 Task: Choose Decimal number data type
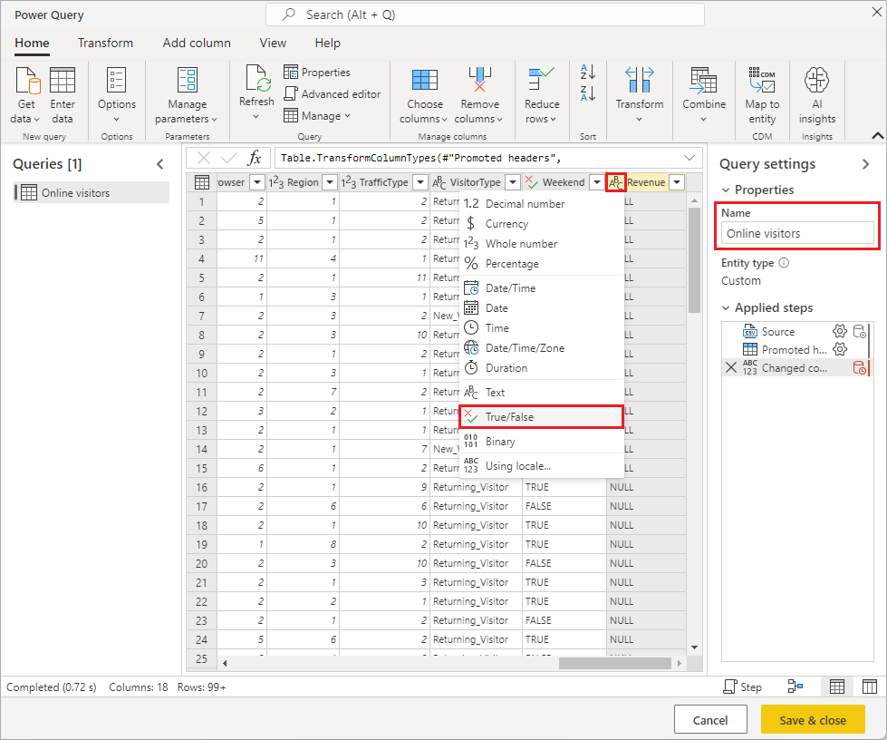click(x=542, y=204)
